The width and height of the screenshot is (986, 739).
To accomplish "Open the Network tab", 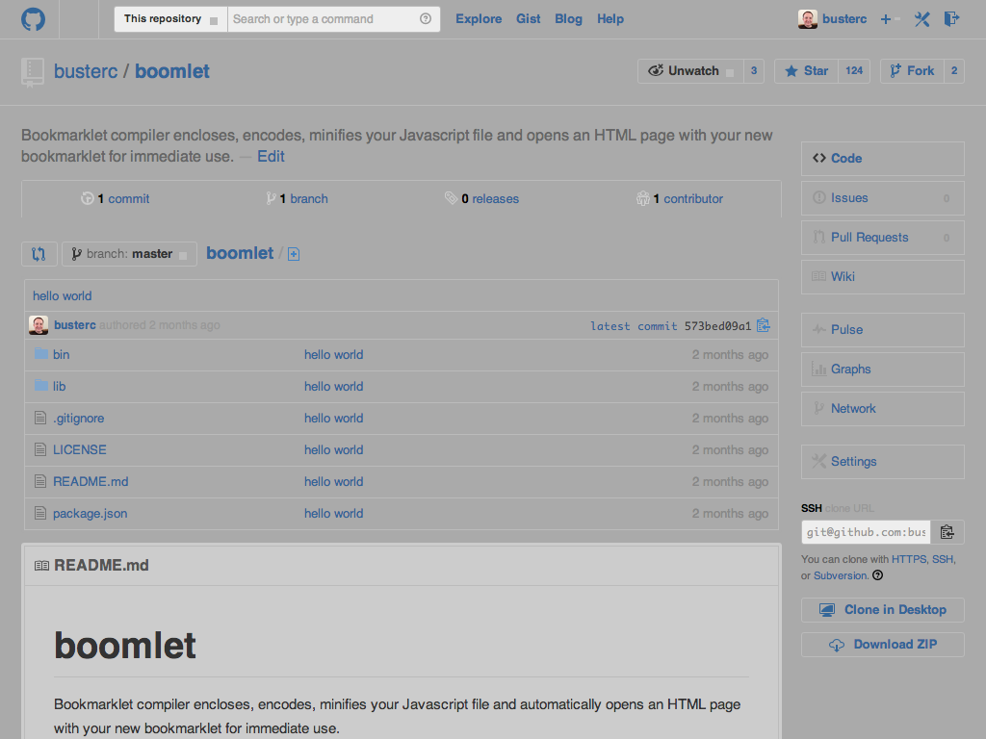I will [x=882, y=408].
